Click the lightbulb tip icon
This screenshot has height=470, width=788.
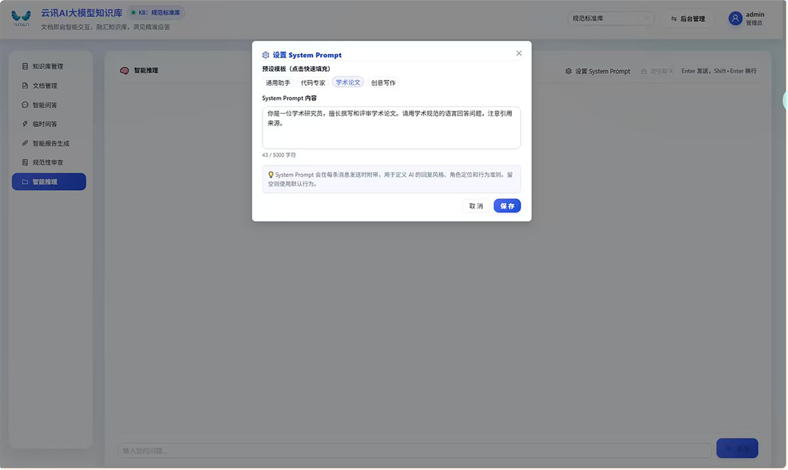(270, 175)
